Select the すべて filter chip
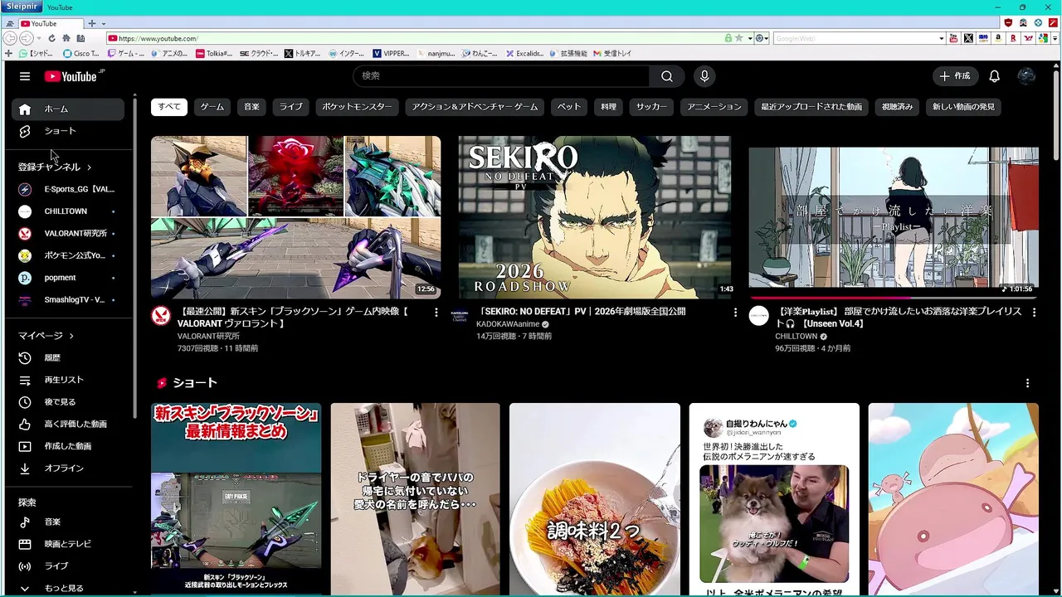The height and width of the screenshot is (597, 1062). tap(169, 107)
